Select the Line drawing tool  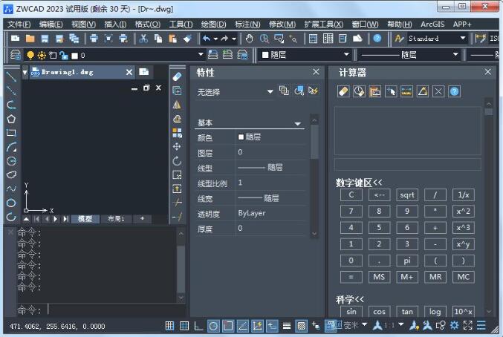click(11, 76)
